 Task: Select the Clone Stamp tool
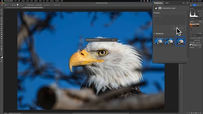(2, 28)
